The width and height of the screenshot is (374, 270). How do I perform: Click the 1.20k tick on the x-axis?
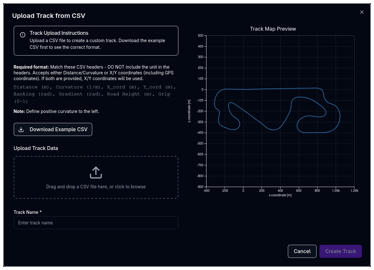(354, 191)
